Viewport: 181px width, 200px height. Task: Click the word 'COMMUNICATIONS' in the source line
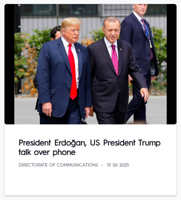point(78,165)
